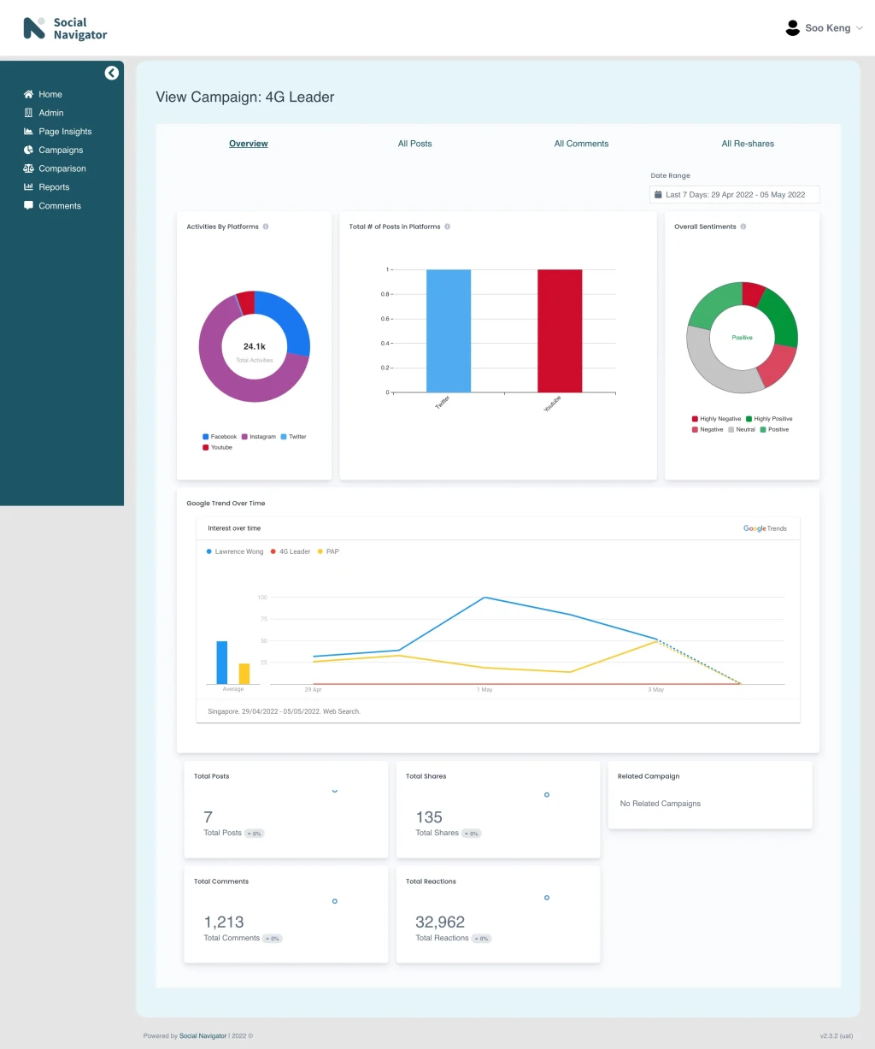Toggle the Facebook legend entry
The height and width of the screenshot is (1049, 875).
[x=220, y=437]
